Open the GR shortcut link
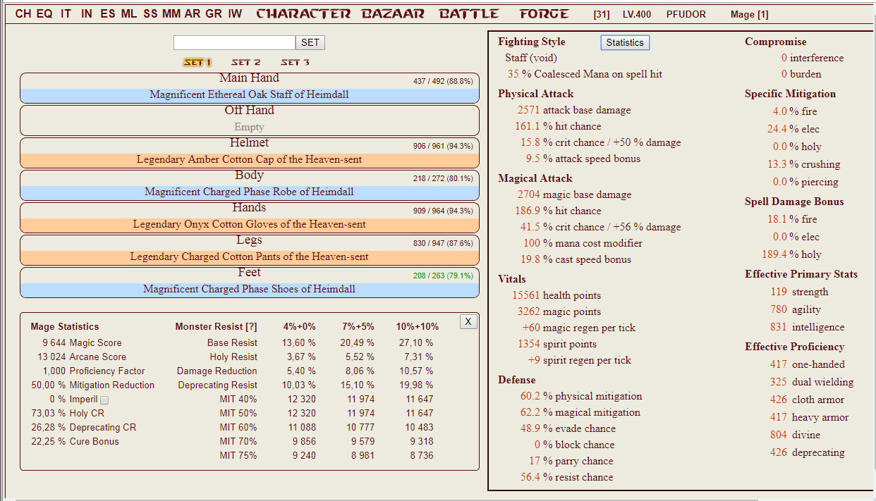 (214, 13)
